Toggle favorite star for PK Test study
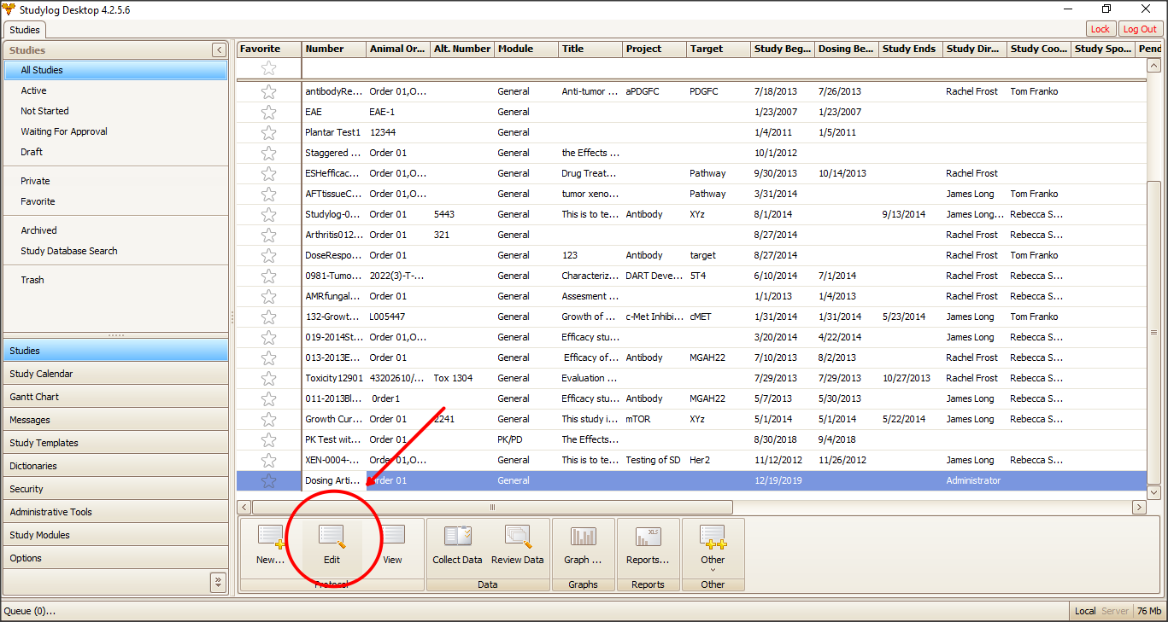 [268, 439]
